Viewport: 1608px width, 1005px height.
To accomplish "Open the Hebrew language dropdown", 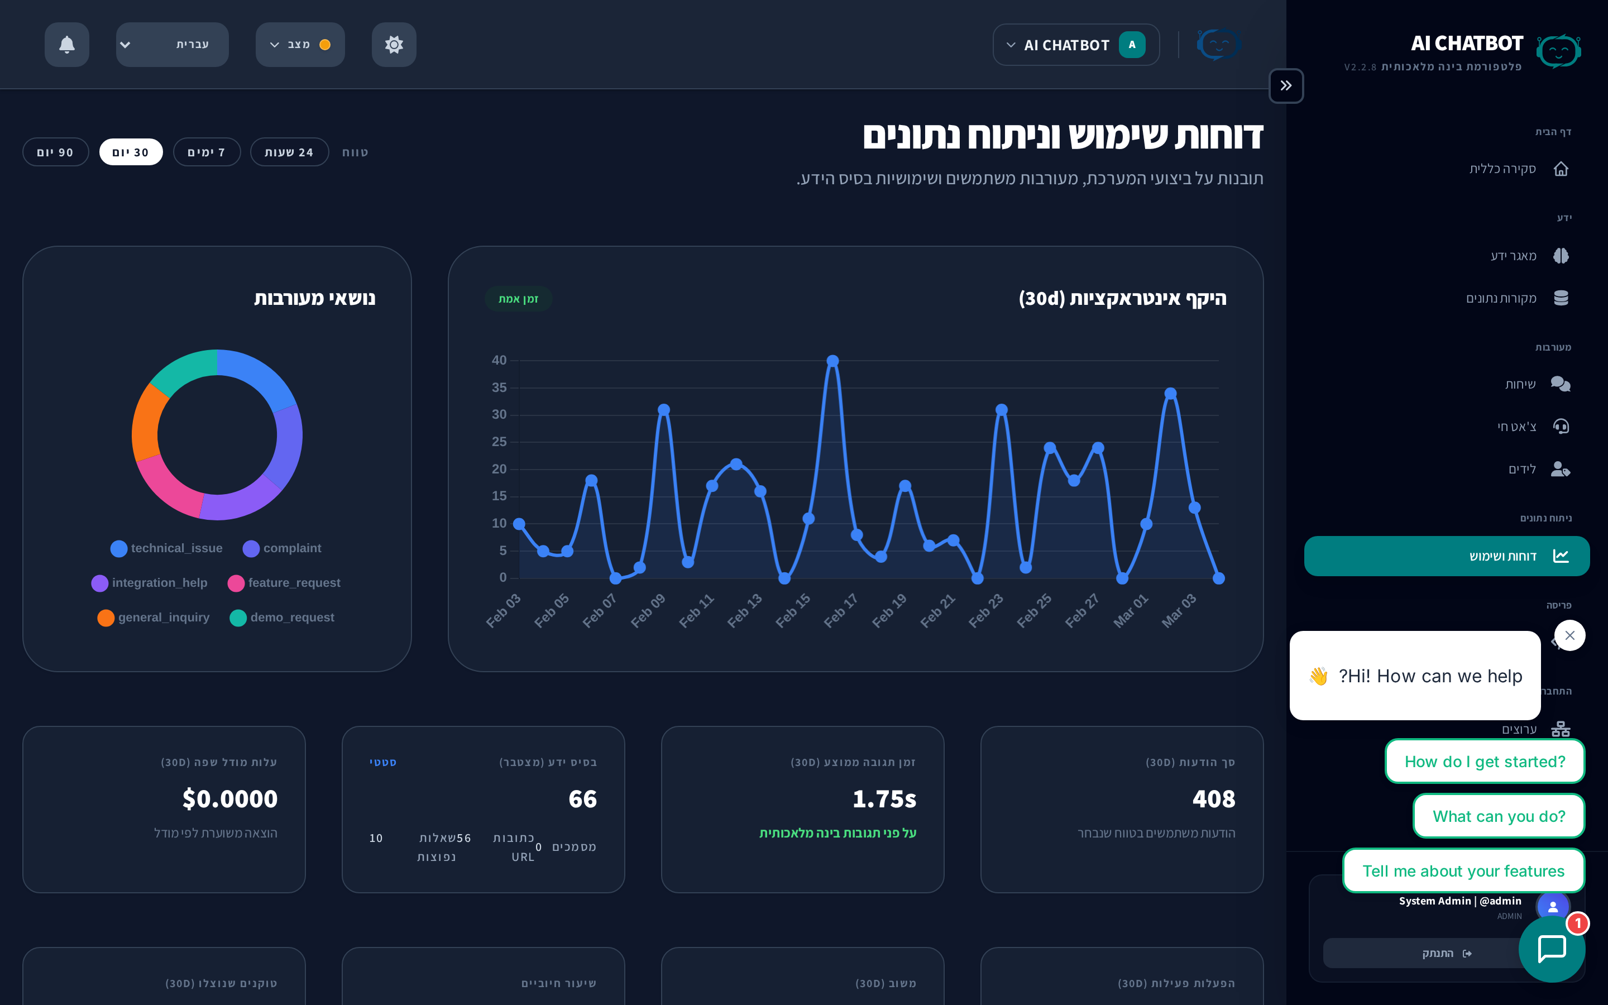I will [172, 45].
